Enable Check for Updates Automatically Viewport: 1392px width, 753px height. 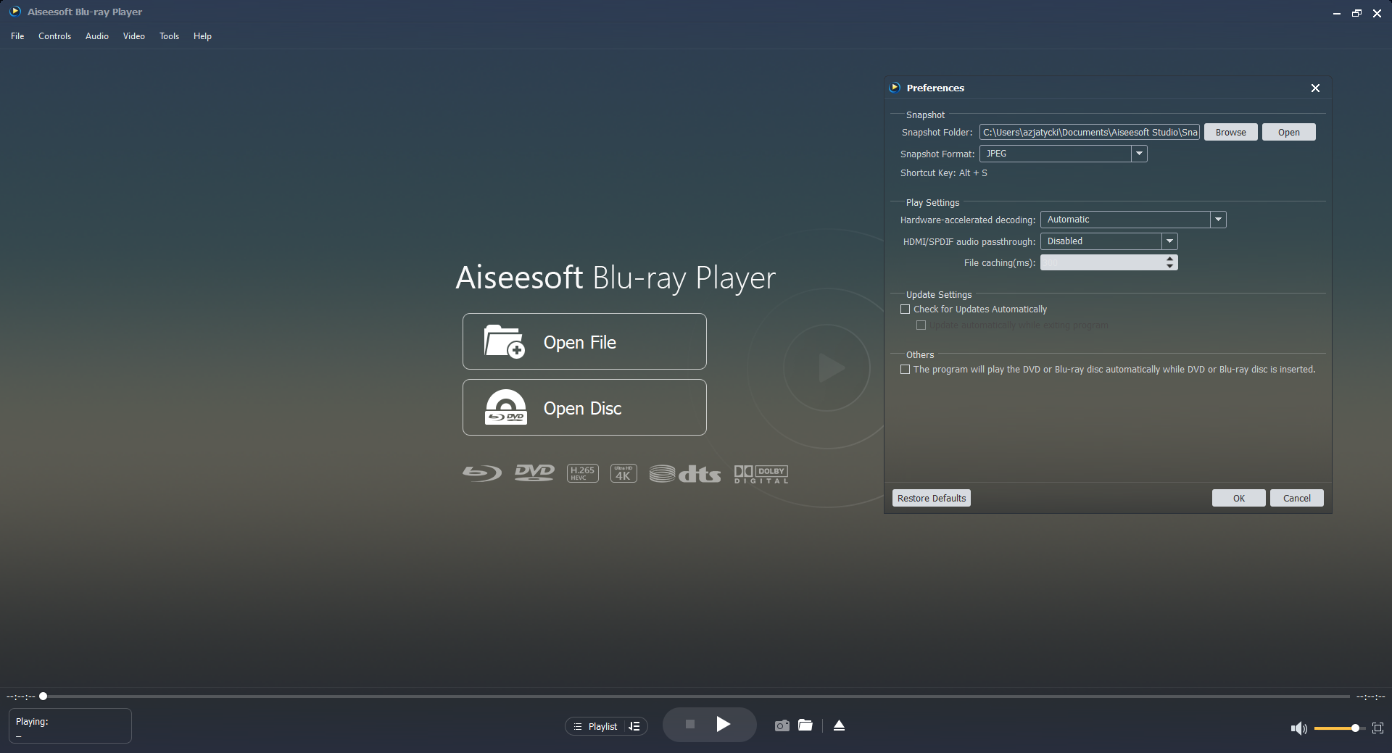(905, 309)
